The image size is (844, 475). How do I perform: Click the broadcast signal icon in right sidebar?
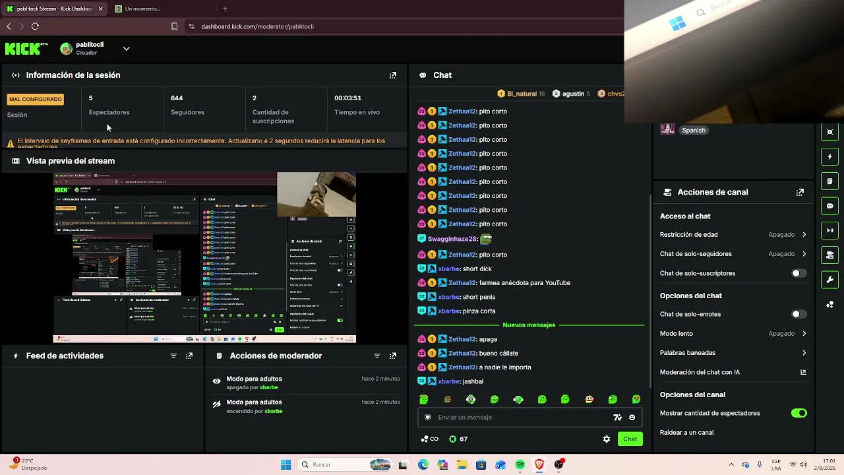pyautogui.click(x=830, y=230)
